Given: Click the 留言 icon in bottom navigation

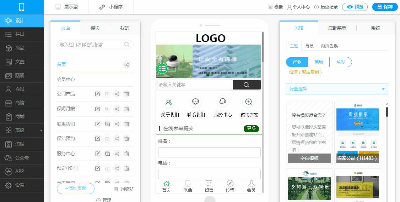Looking at the screenshot, I should click(x=209, y=186).
